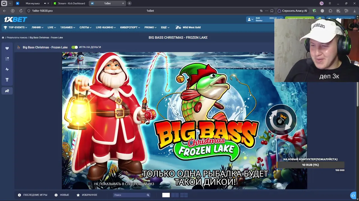Screen dimensions: 359x201
Task: Open the user account dropdown
Action: pos(250,19)
